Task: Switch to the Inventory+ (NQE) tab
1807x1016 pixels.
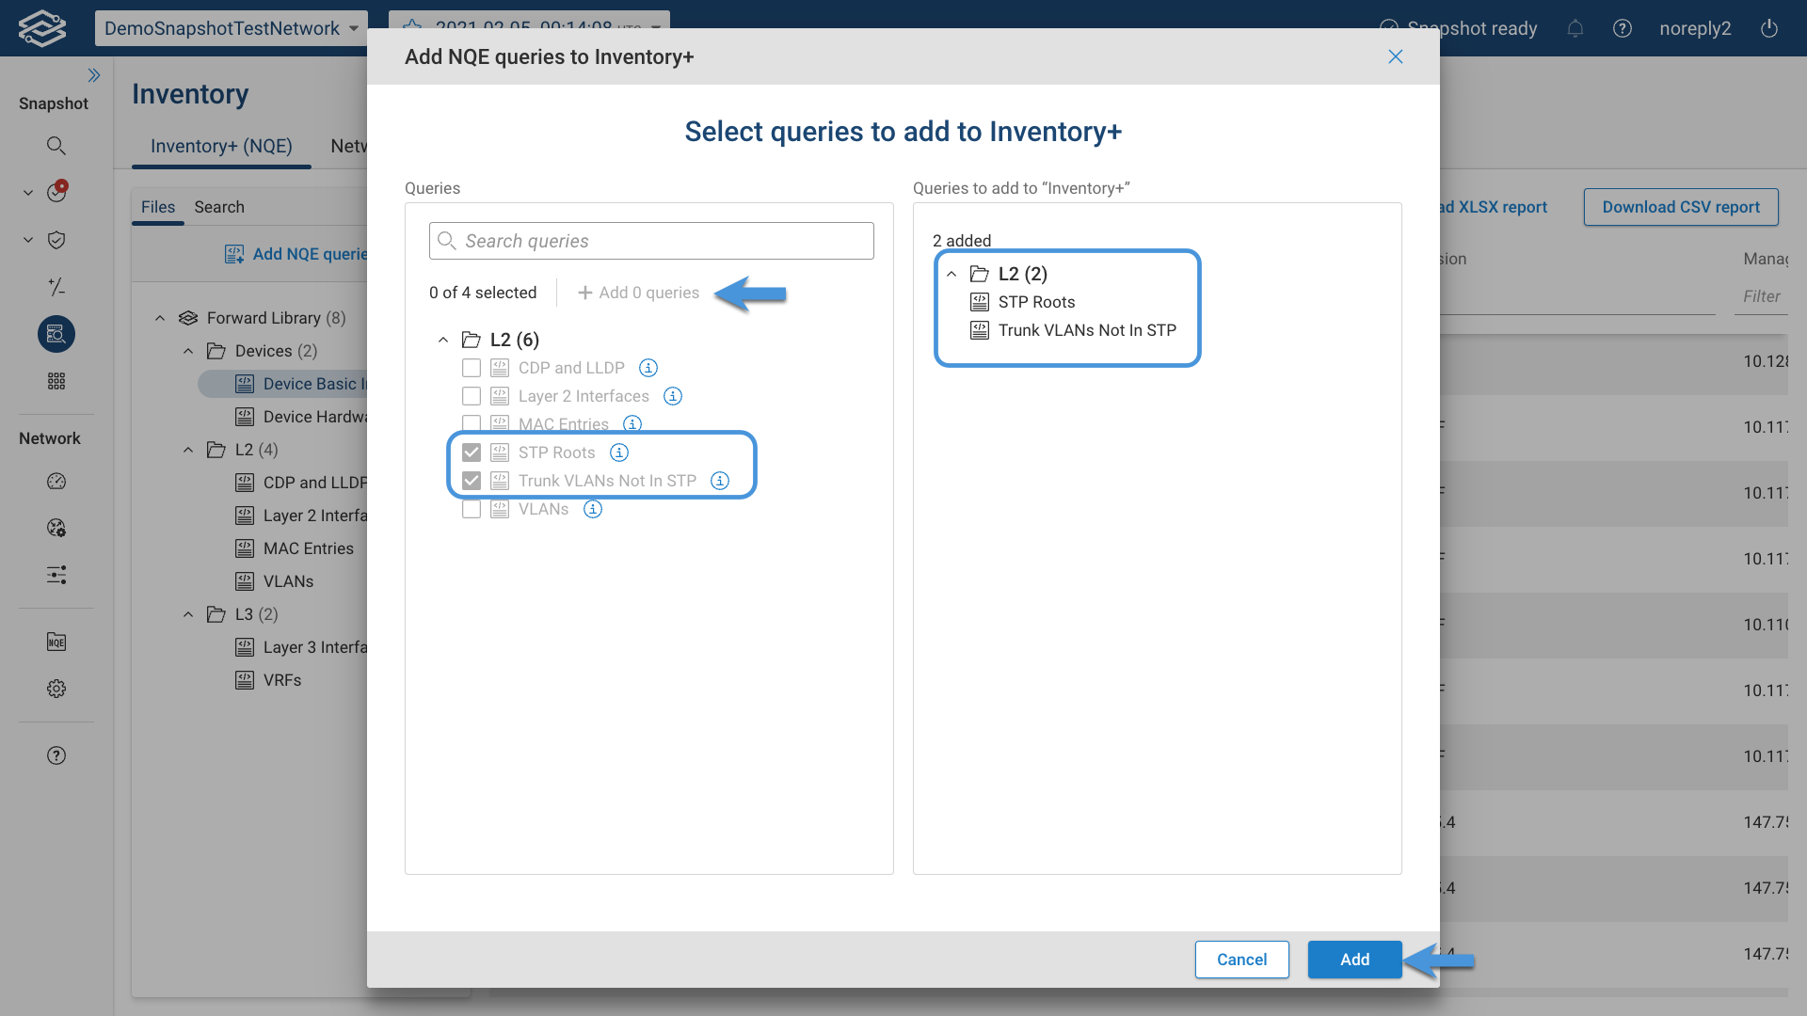Action: [221, 146]
